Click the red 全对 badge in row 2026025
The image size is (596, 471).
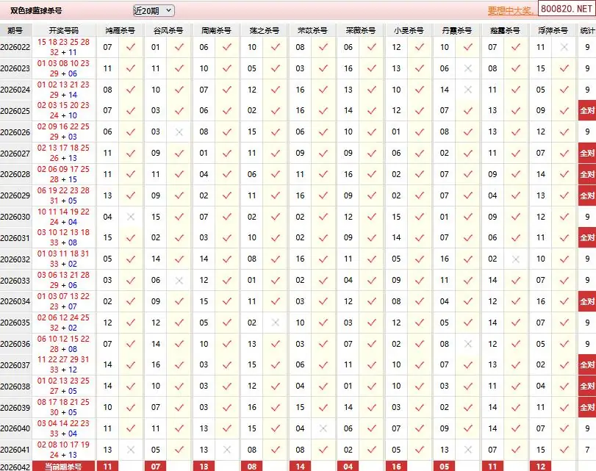[x=587, y=111]
